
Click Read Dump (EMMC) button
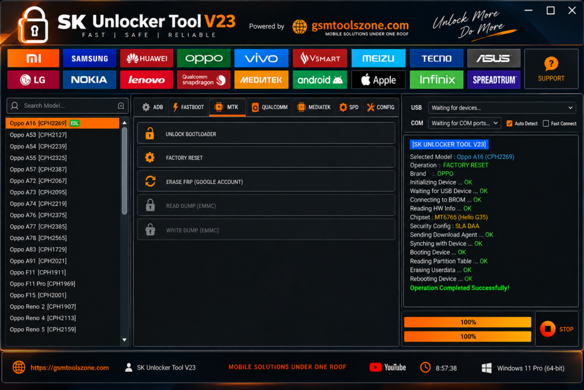pyautogui.click(x=266, y=206)
